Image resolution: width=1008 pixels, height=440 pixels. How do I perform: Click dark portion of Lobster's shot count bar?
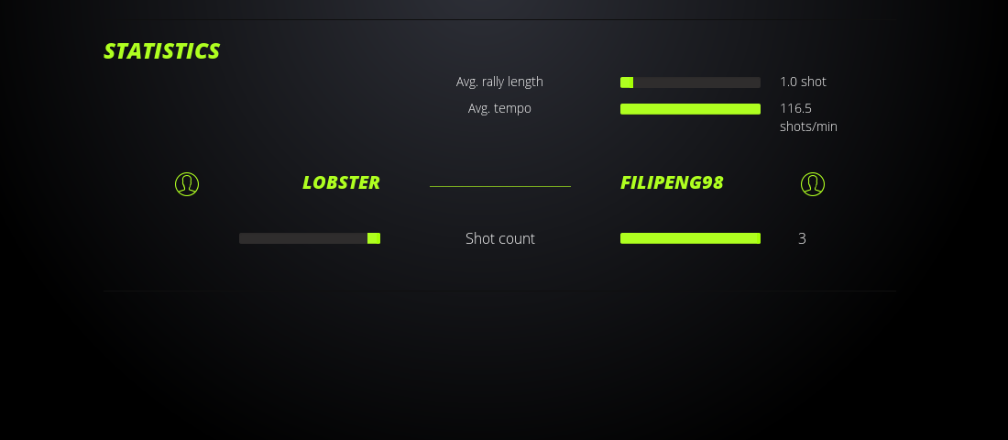tap(302, 238)
